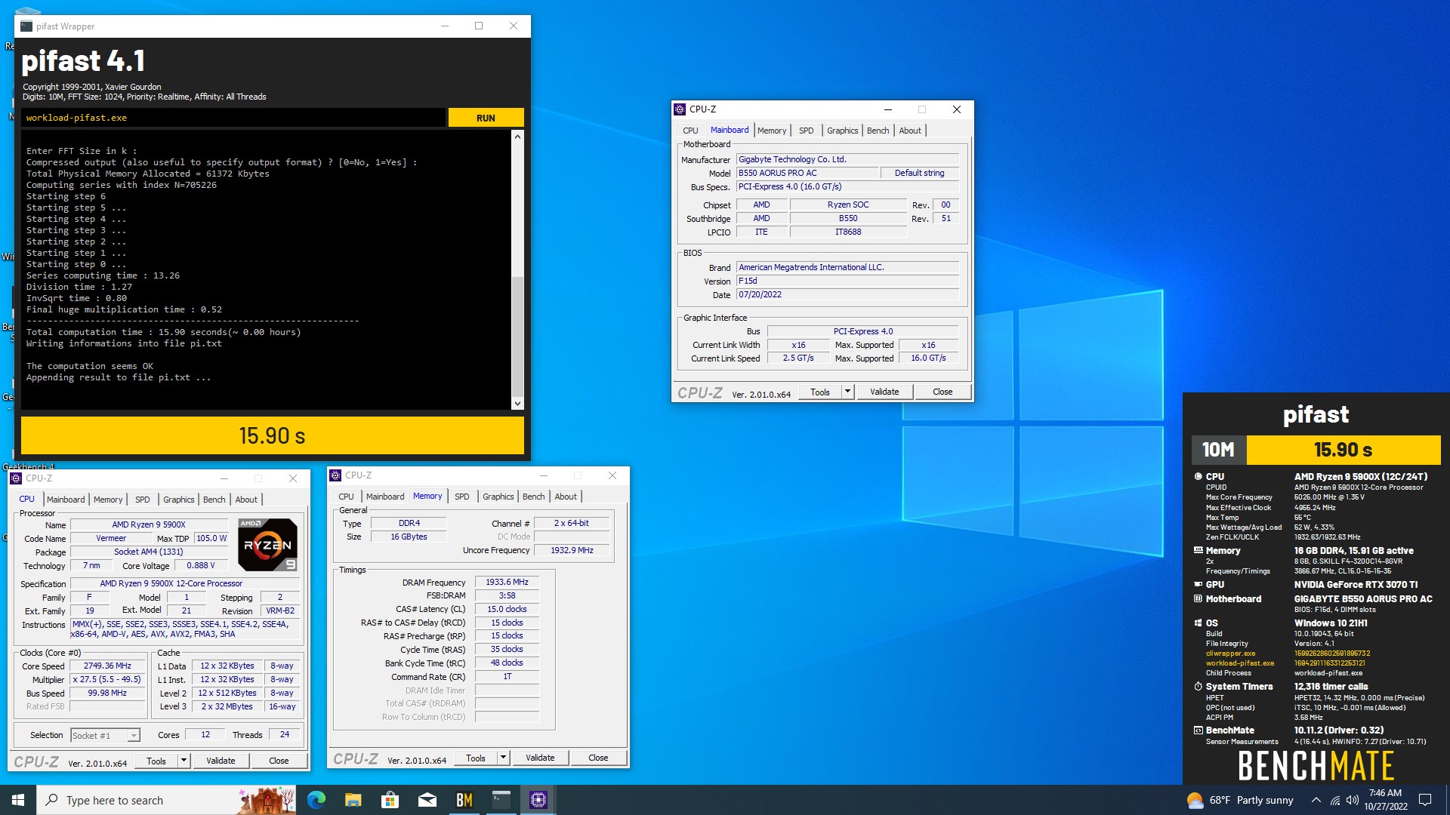
Task: Open Mainboard tab in CPU tab CPU-Z window
Action: (66, 500)
